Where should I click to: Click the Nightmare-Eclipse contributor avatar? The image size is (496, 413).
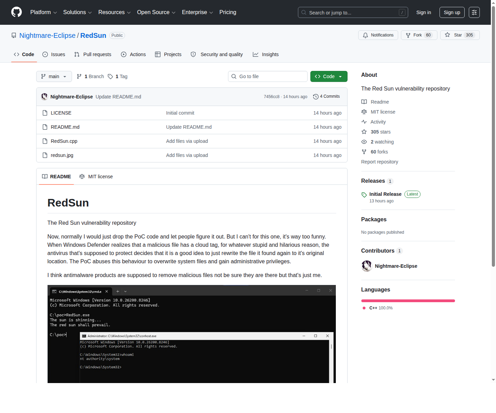pyautogui.click(x=367, y=266)
